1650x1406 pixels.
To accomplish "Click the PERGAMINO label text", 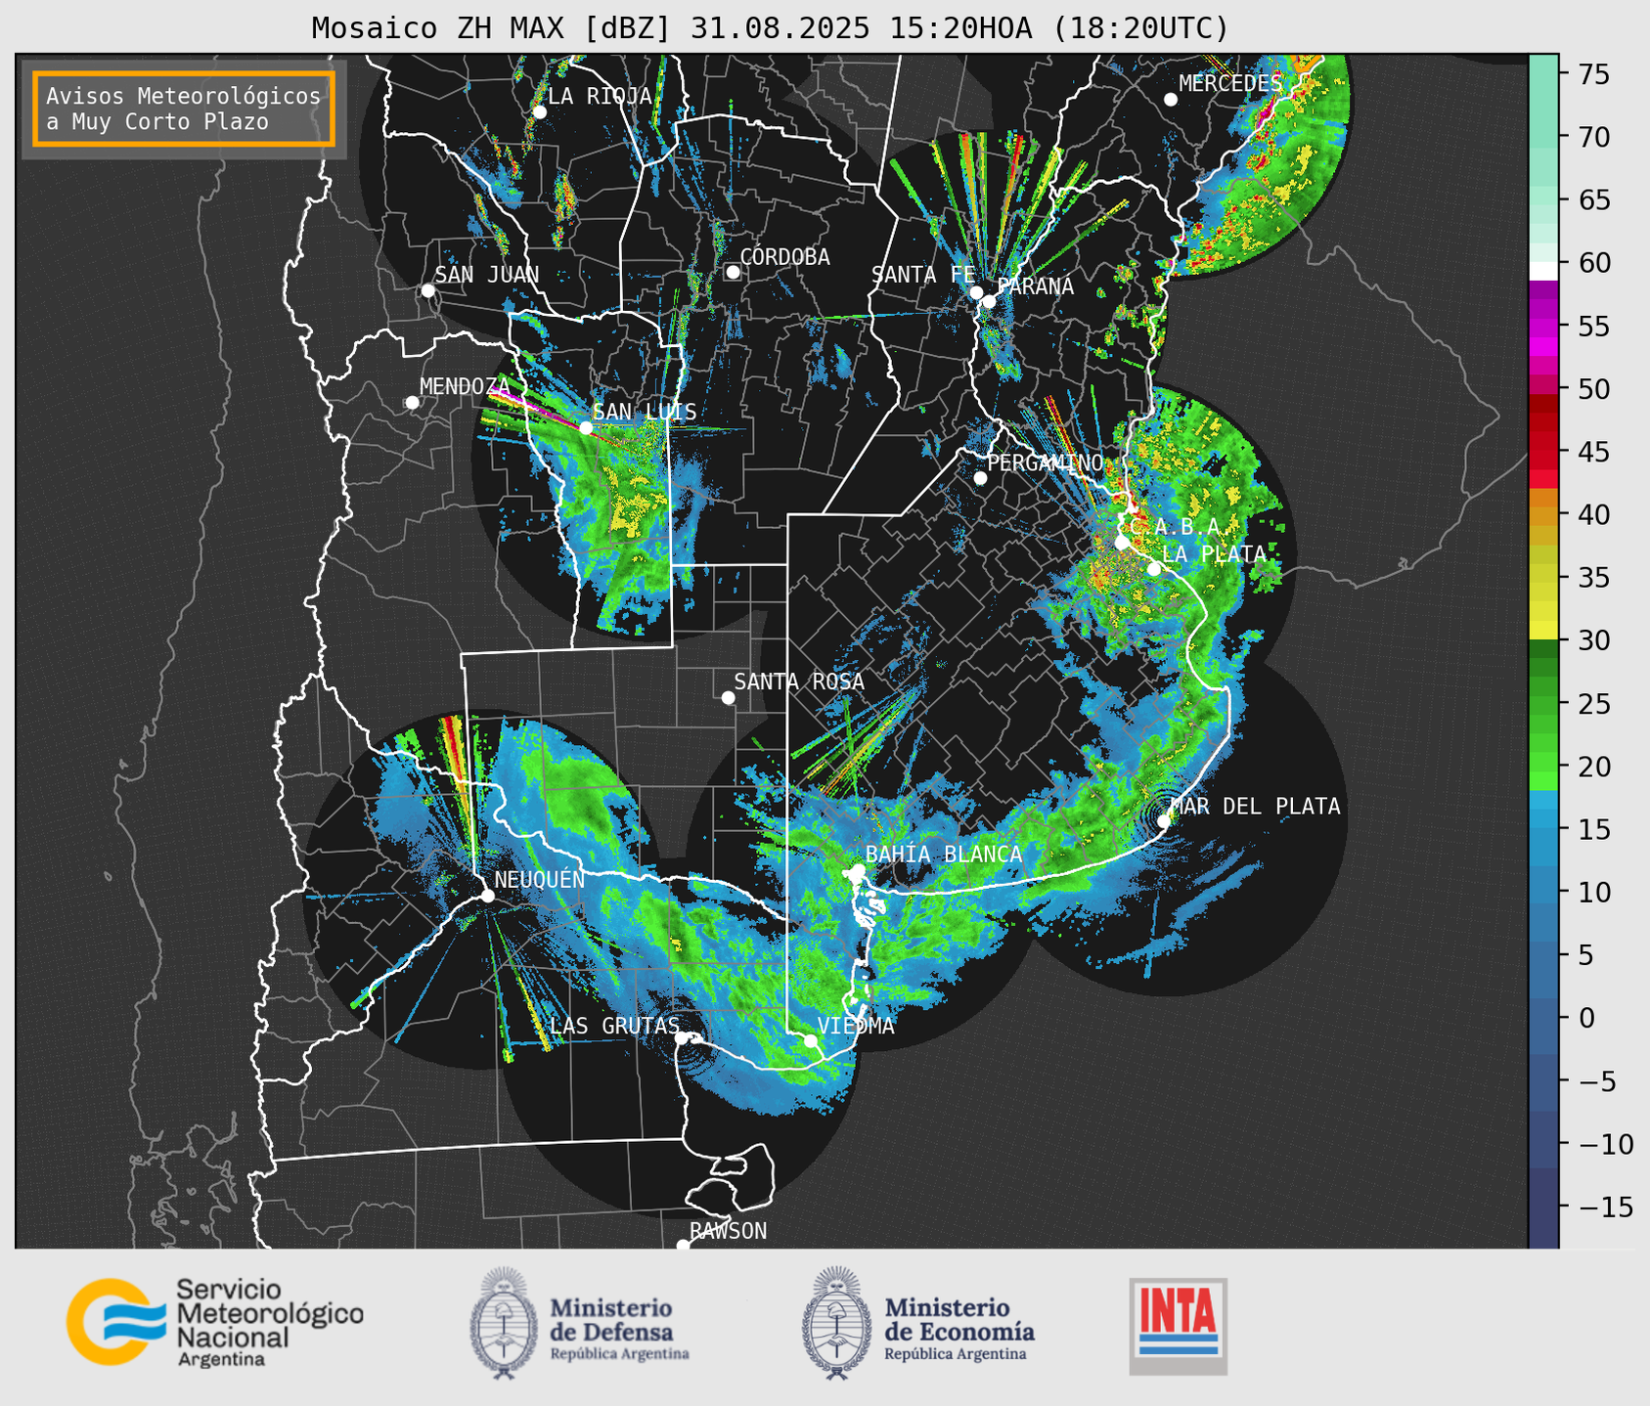I will 1046,462.
